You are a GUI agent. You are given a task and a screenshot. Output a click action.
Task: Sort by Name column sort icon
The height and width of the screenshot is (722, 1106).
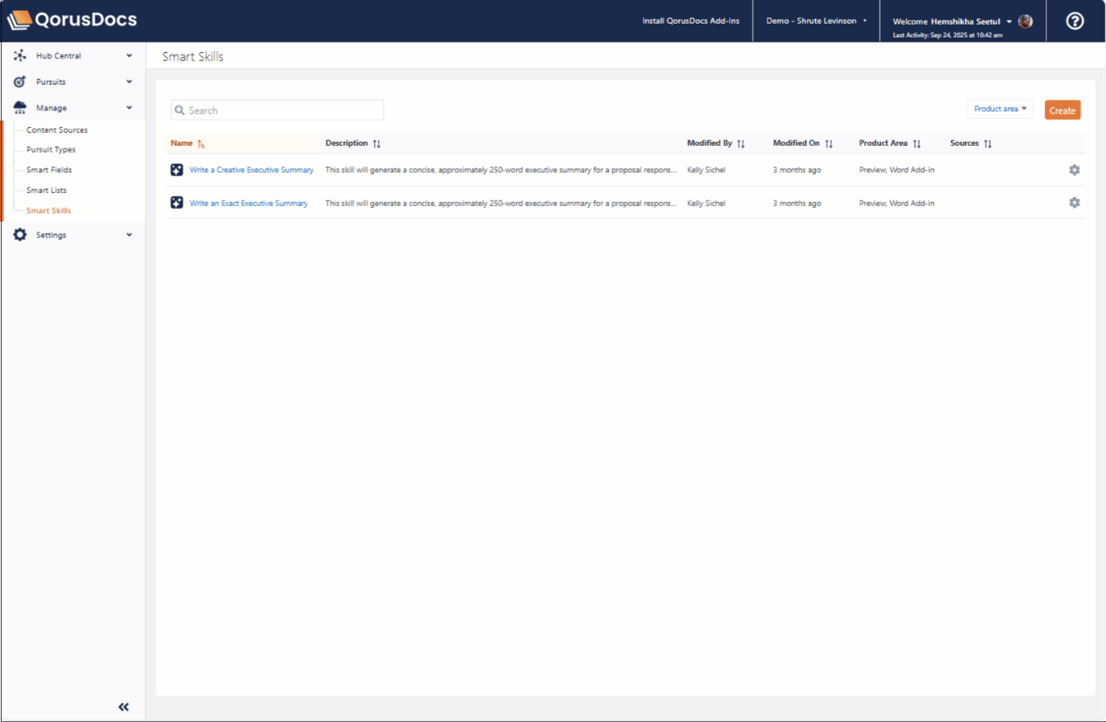(x=201, y=143)
